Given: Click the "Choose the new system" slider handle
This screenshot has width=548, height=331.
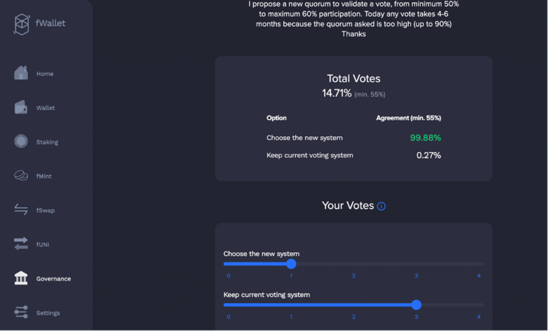Looking at the screenshot, I should 291,264.
